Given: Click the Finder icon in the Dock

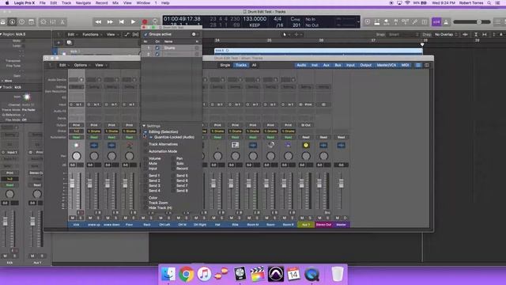Looking at the screenshot, I should click(x=168, y=275).
